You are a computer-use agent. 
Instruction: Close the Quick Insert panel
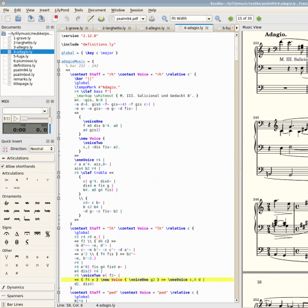[52, 141]
